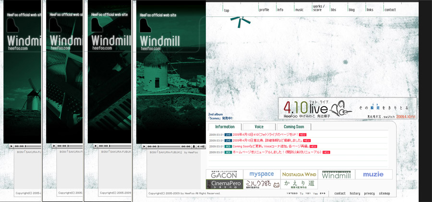Play BGM in the synth keyboard panel
The width and height of the screenshot is (432, 202).
[x=96, y=146]
